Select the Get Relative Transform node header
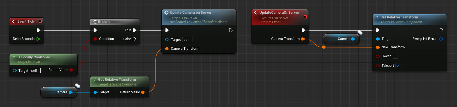Image resolution: width=457 pixels, height=107 pixels. (x=119, y=82)
